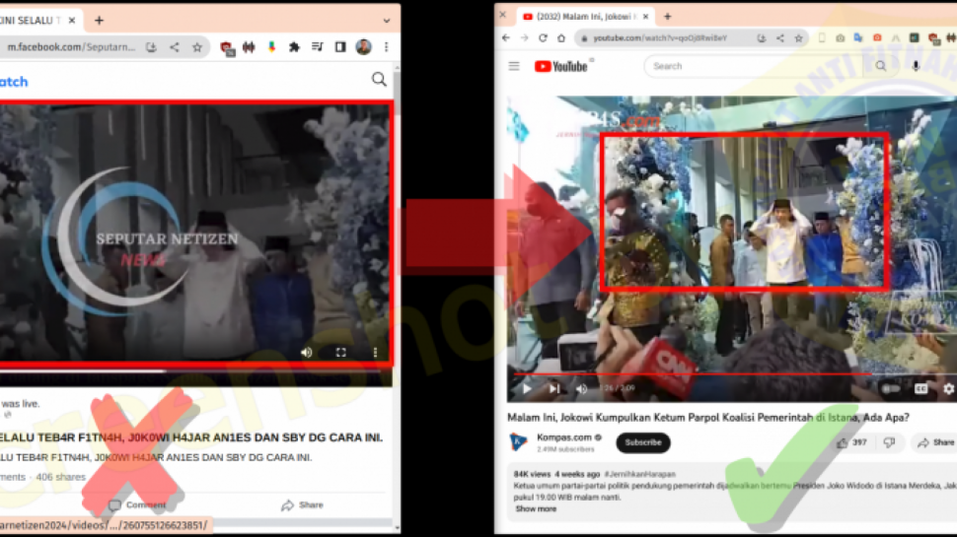Screen dimensions: 957x537
Task: Open YouTube player settings gear
Action: (948, 389)
